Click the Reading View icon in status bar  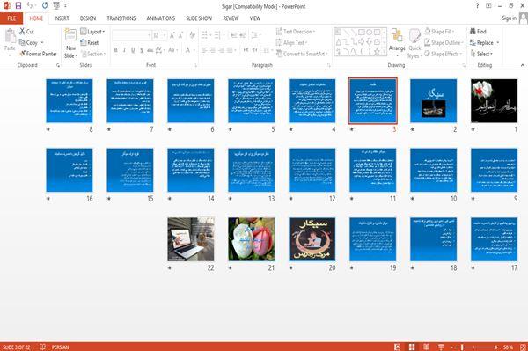(426, 347)
